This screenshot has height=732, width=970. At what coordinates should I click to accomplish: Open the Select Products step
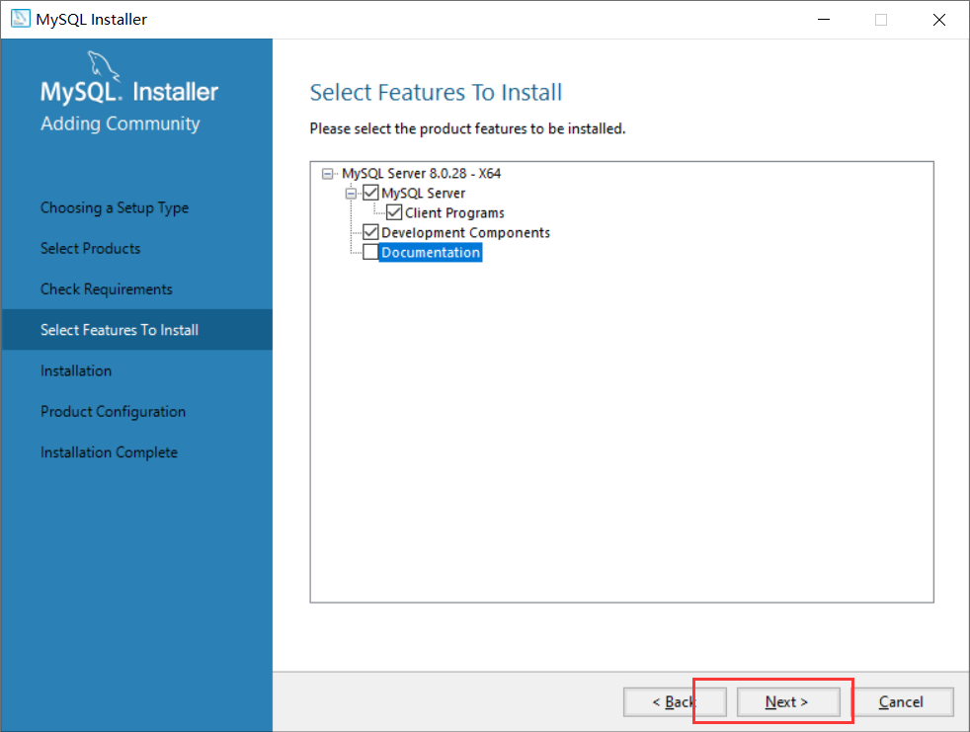[x=91, y=248]
